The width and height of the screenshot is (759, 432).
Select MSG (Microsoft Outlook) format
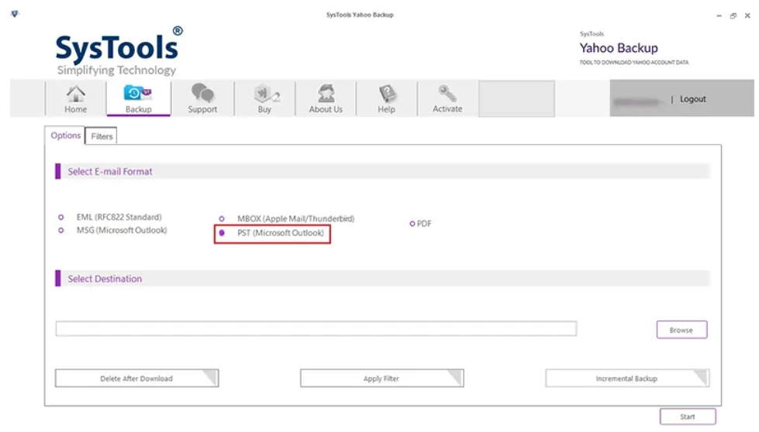click(x=61, y=231)
